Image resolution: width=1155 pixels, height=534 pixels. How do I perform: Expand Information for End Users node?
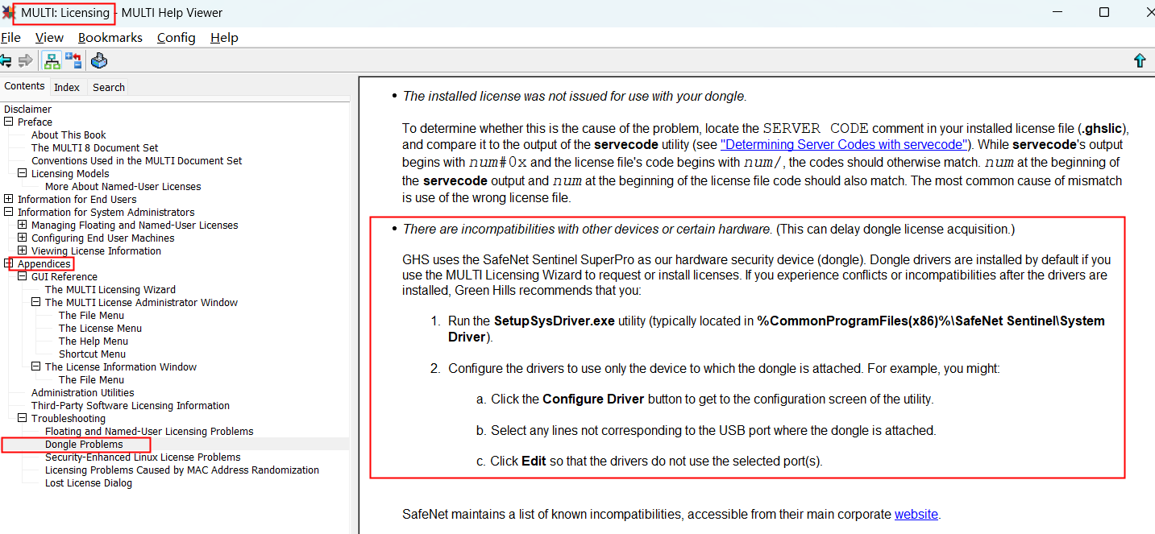[9, 199]
